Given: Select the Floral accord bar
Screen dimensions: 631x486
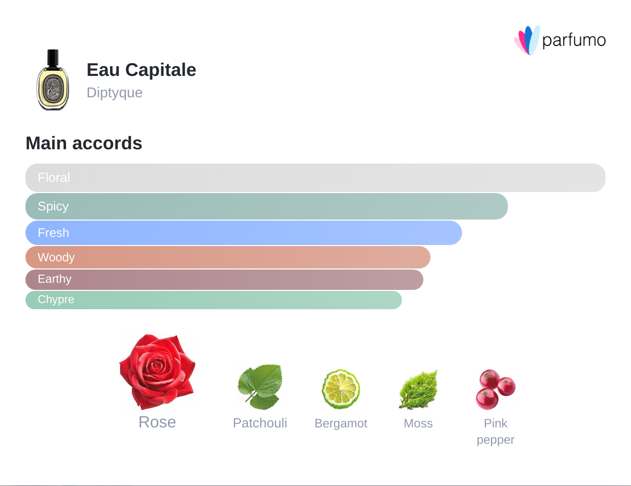Looking at the screenshot, I should (x=315, y=178).
